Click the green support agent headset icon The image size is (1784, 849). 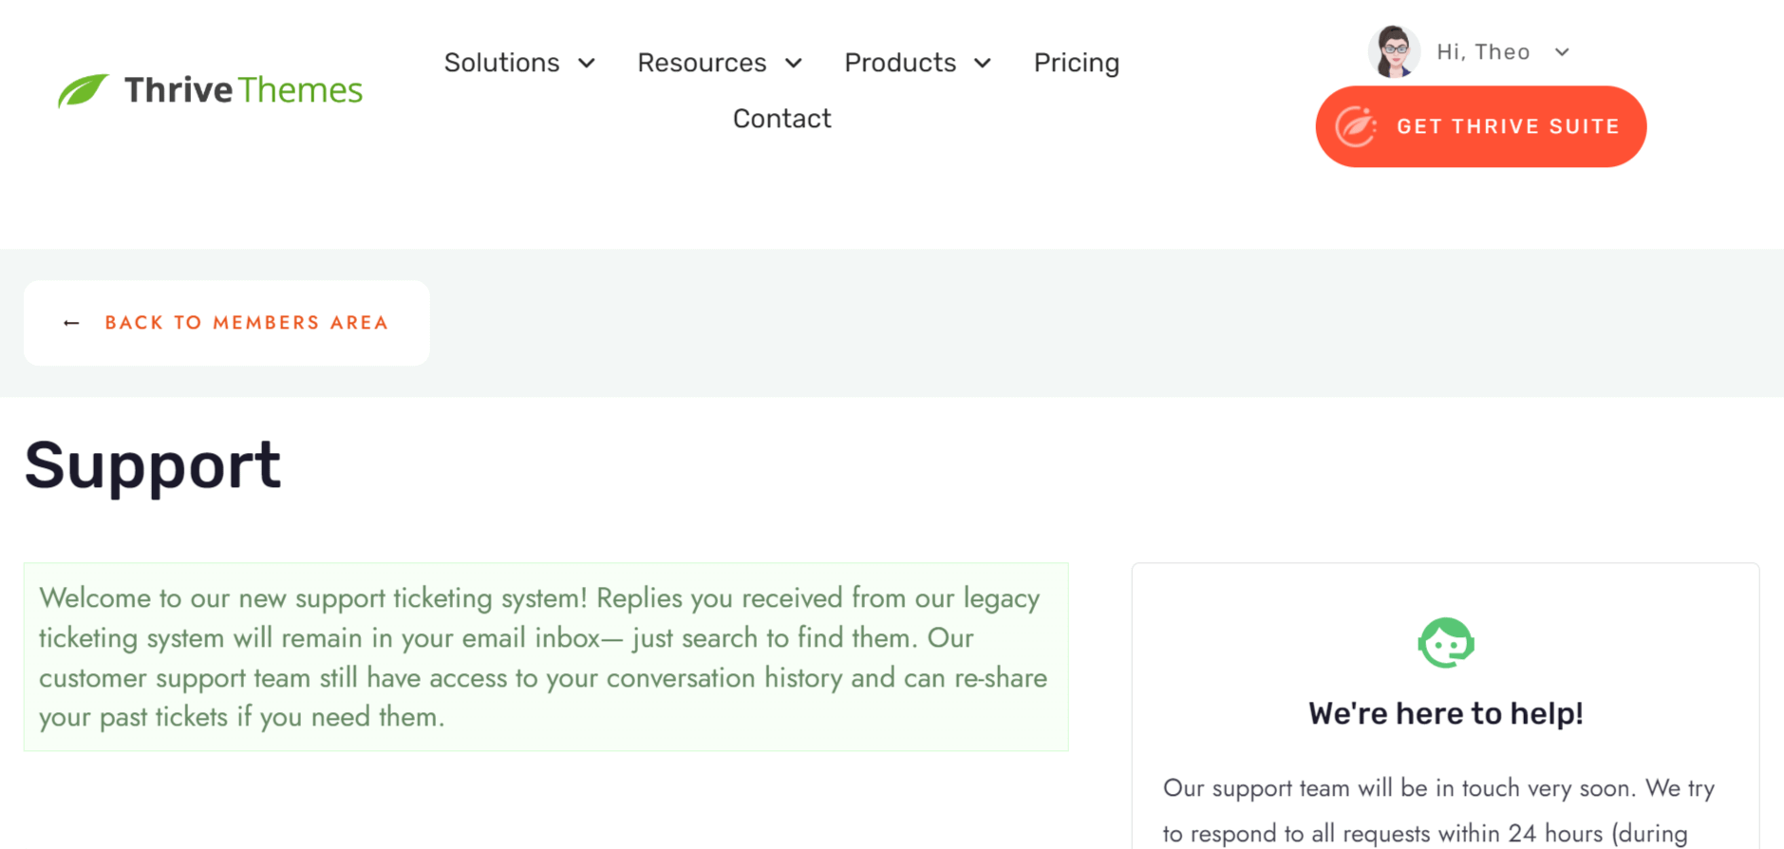pos(1445,643)
